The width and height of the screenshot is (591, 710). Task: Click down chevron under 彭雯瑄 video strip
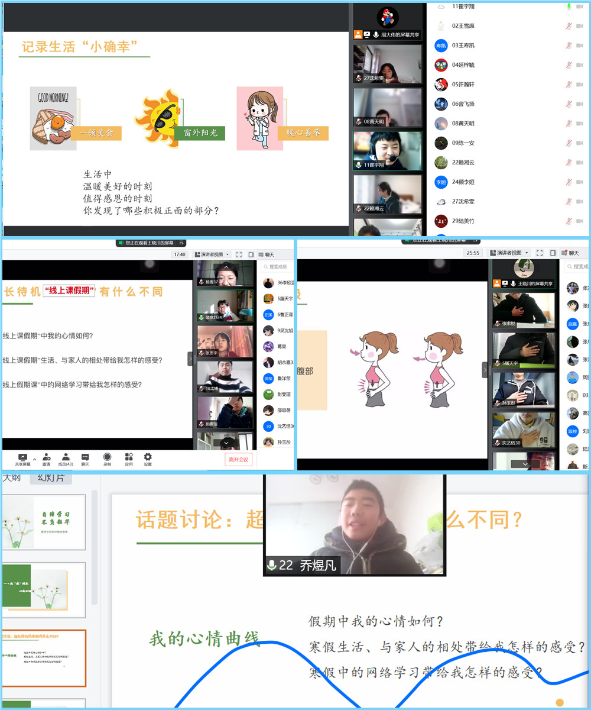click(227, 442)
